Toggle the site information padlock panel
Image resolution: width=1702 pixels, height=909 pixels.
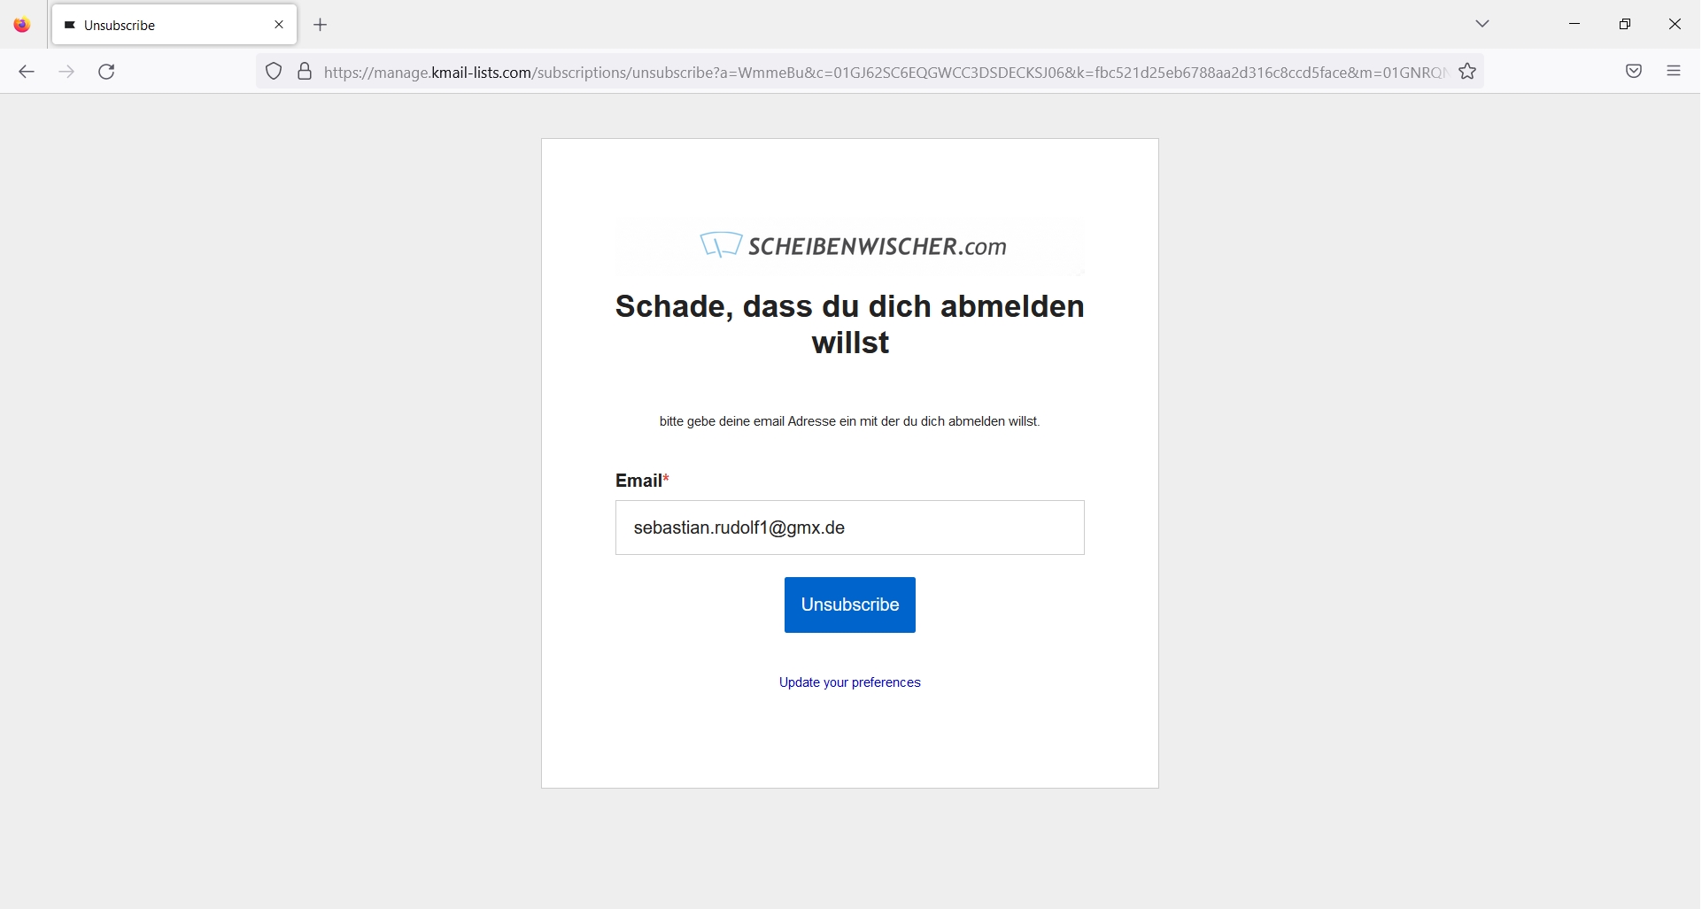305,72
